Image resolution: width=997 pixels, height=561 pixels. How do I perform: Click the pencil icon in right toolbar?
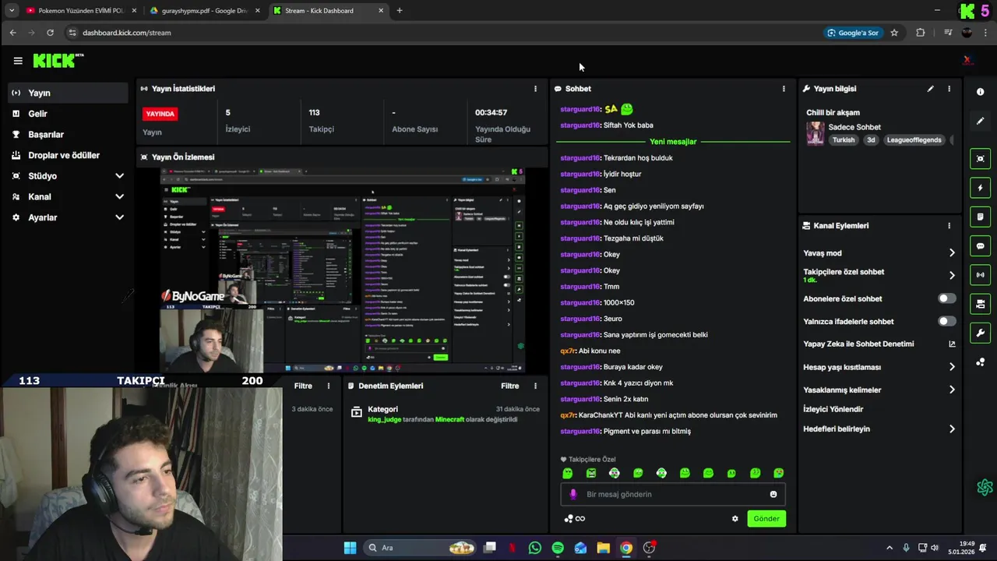980,121
